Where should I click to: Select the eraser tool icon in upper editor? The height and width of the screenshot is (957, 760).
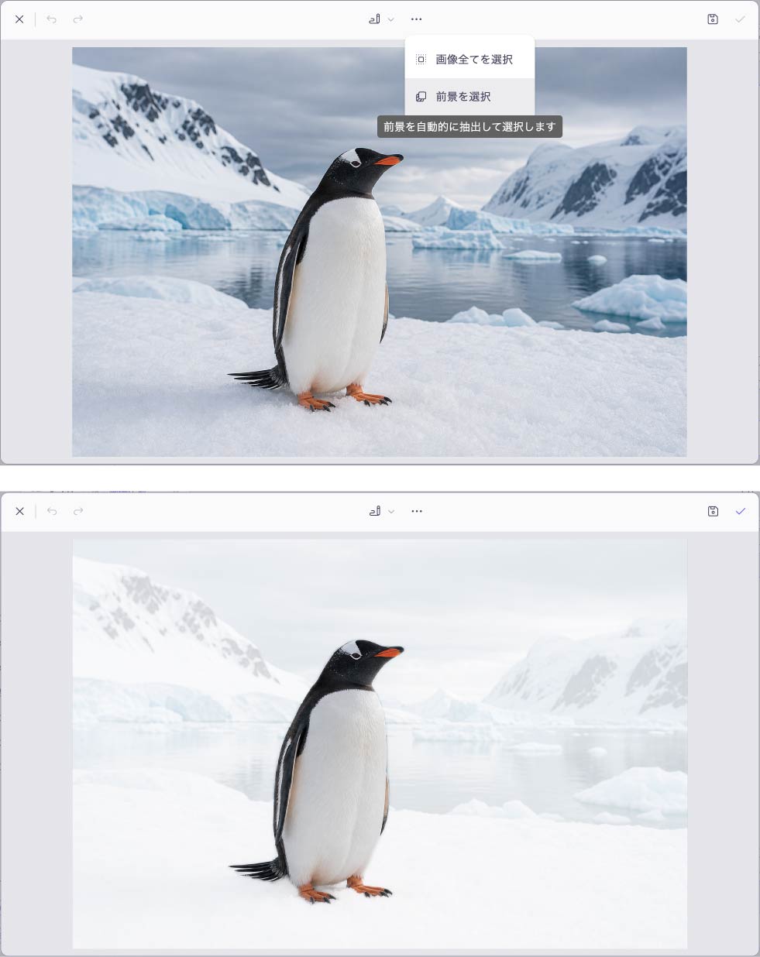[374, 19]
